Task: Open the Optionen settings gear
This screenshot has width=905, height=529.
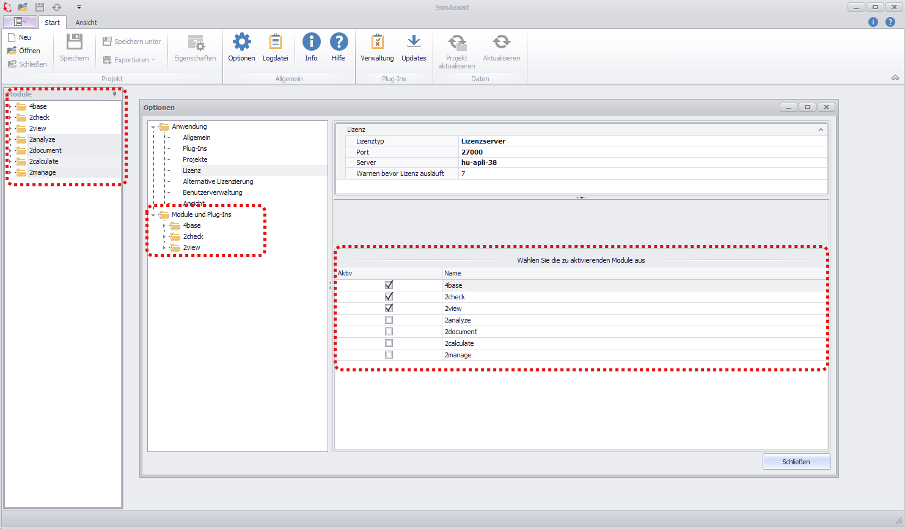Action: 241,48
